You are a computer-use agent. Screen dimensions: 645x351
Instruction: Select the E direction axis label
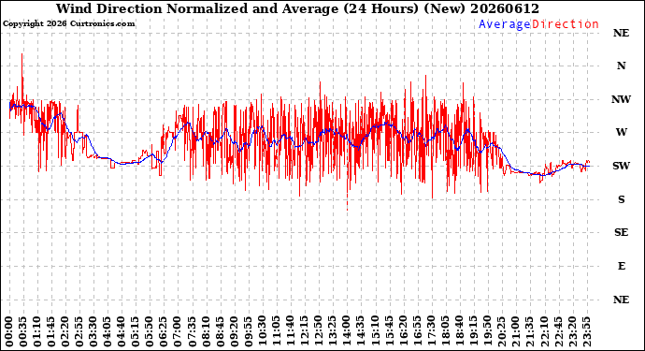(x=621, y=266)
